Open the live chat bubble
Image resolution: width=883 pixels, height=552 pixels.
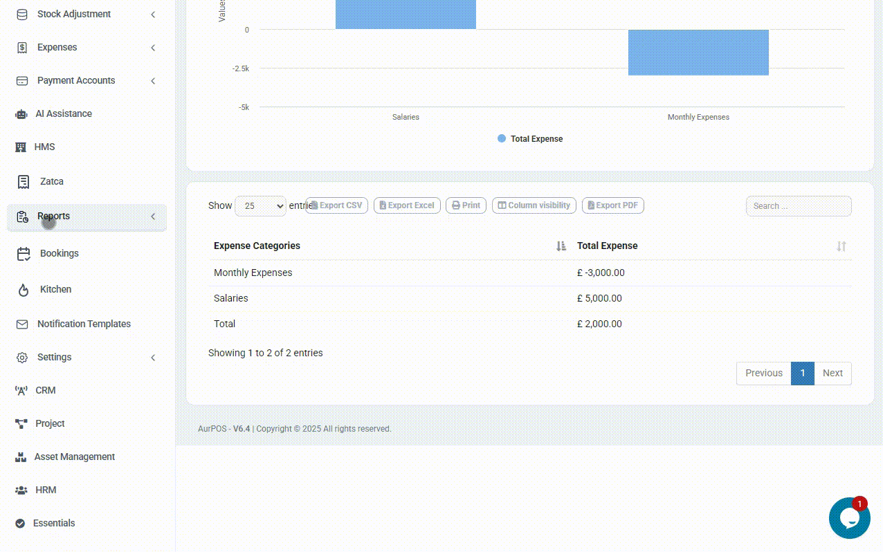(850, 518)
